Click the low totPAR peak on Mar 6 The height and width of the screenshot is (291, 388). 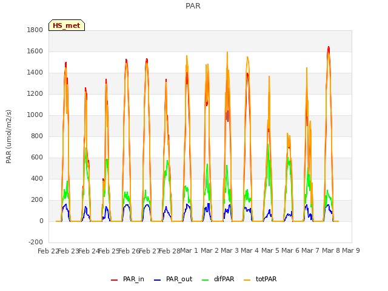coord(287,133)
